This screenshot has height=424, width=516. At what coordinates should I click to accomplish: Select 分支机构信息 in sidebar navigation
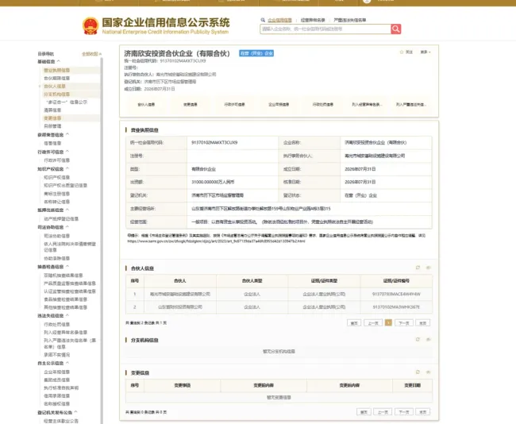tap(56, 94)
